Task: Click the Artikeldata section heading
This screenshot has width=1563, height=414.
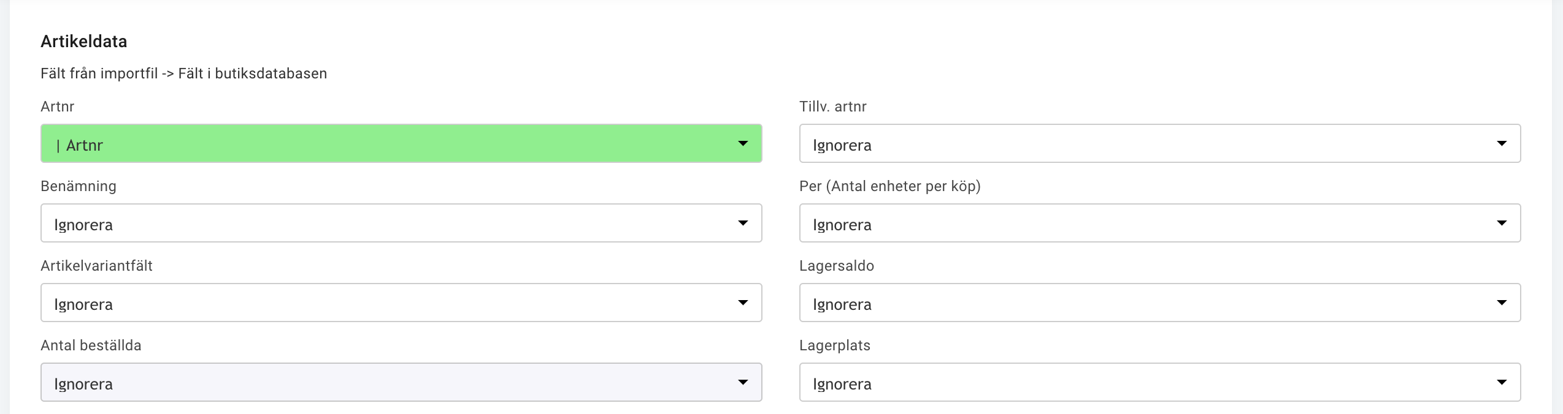Action: tap(84, 42)
